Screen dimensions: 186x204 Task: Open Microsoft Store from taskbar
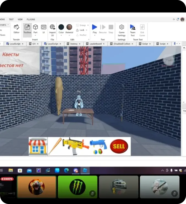click(x=20, y=170)
